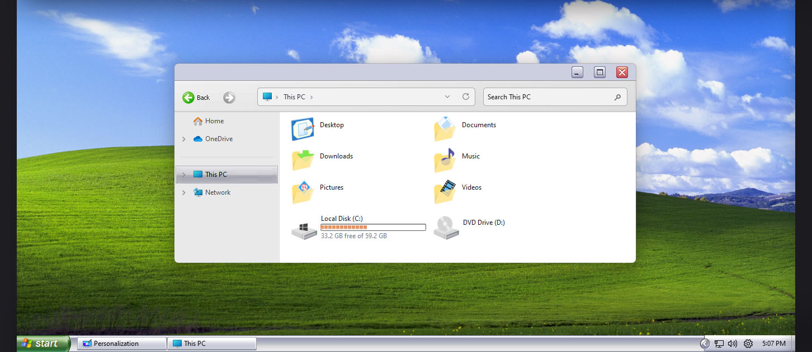Open the Desktop folder icon
The image size is (812, 352).
coord(302,129)
